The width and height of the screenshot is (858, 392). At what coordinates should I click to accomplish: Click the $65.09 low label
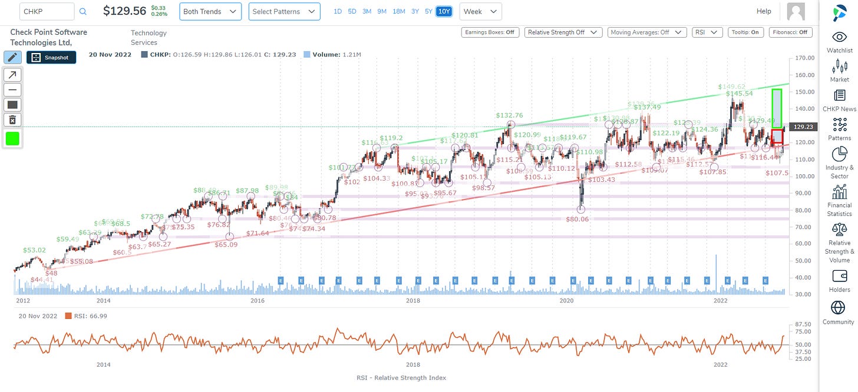tap(226, 244)
